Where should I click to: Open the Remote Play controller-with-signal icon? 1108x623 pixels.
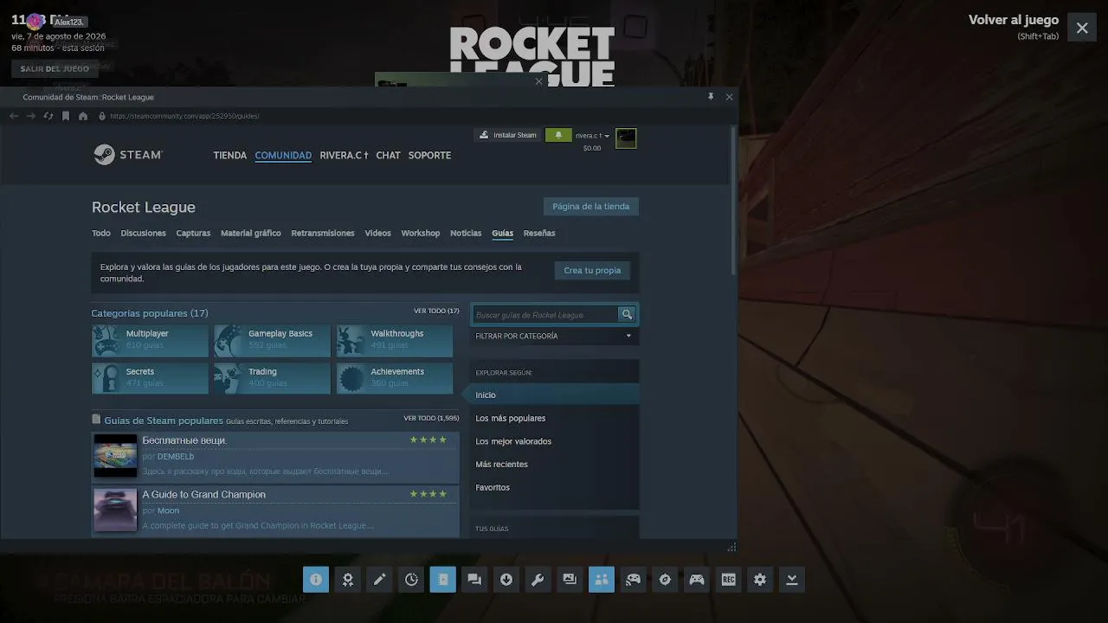[633, 580]
